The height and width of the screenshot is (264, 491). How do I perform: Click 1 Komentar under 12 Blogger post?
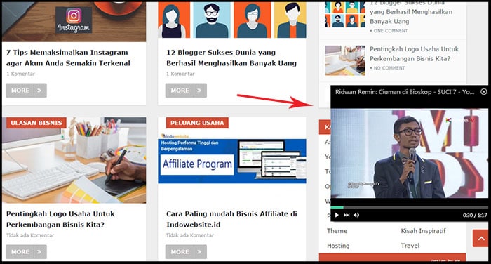[180, 74]
